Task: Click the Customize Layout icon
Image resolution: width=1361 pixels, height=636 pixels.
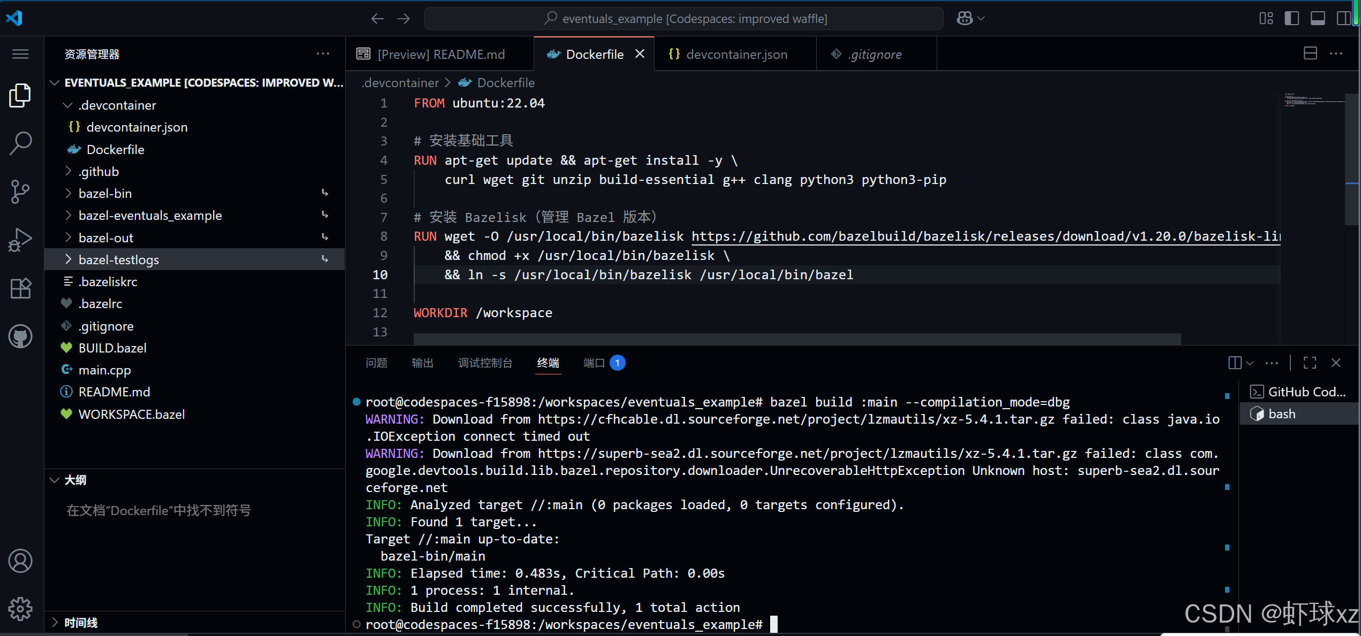Action: [1266, 18]
